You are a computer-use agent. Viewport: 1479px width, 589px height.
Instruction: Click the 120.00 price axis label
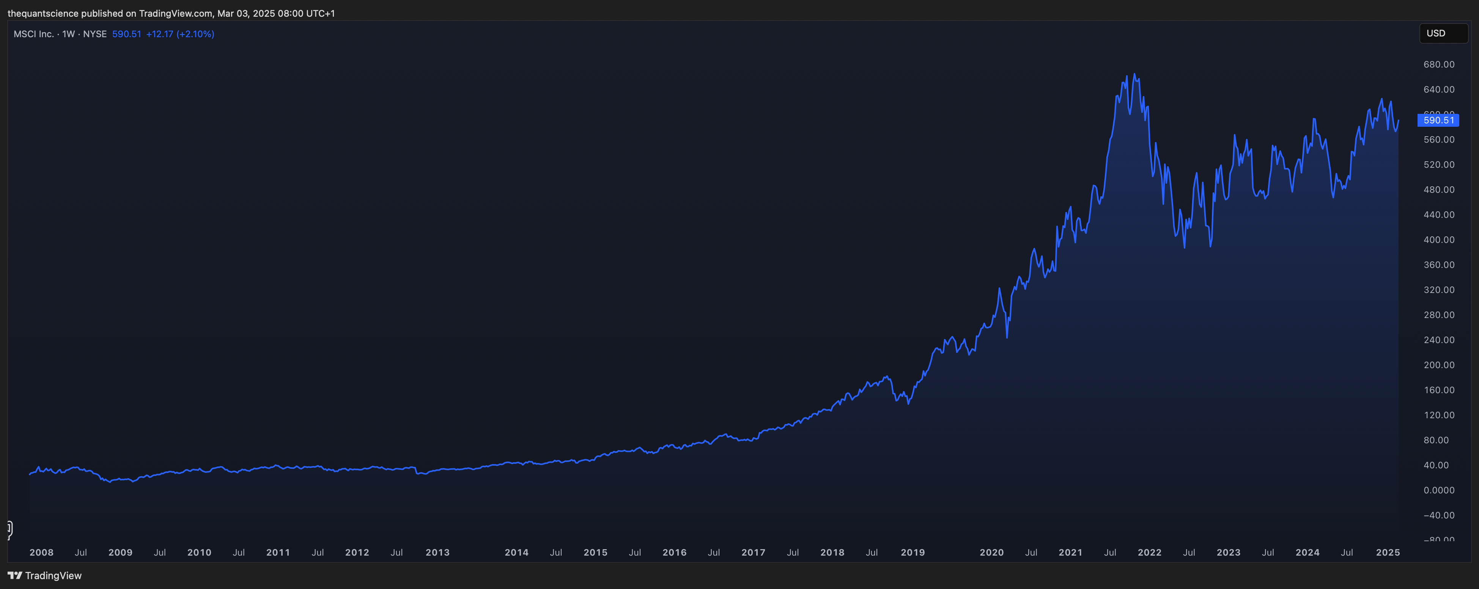(x=1439, y=415)
